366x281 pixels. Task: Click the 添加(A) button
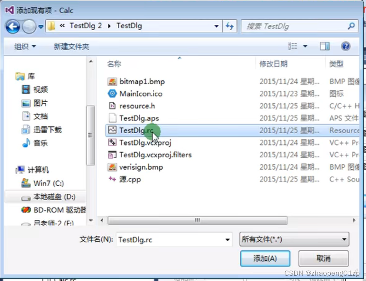(x=265, y=258)
